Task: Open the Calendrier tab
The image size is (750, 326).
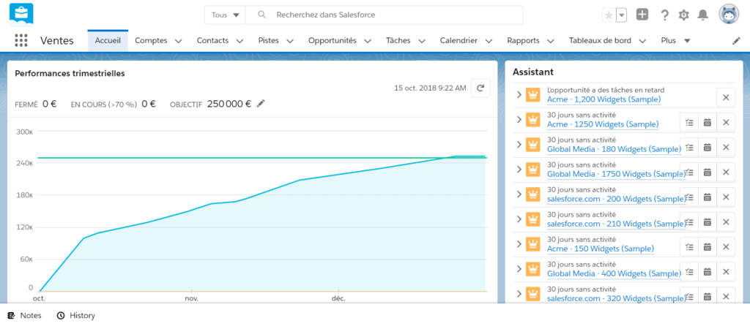Action: click(x=458, y=41)
